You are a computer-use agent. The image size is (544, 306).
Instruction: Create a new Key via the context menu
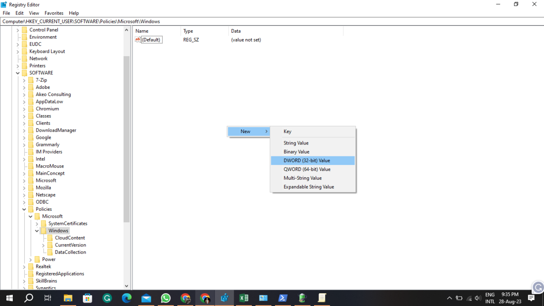[x=287, y=131]
